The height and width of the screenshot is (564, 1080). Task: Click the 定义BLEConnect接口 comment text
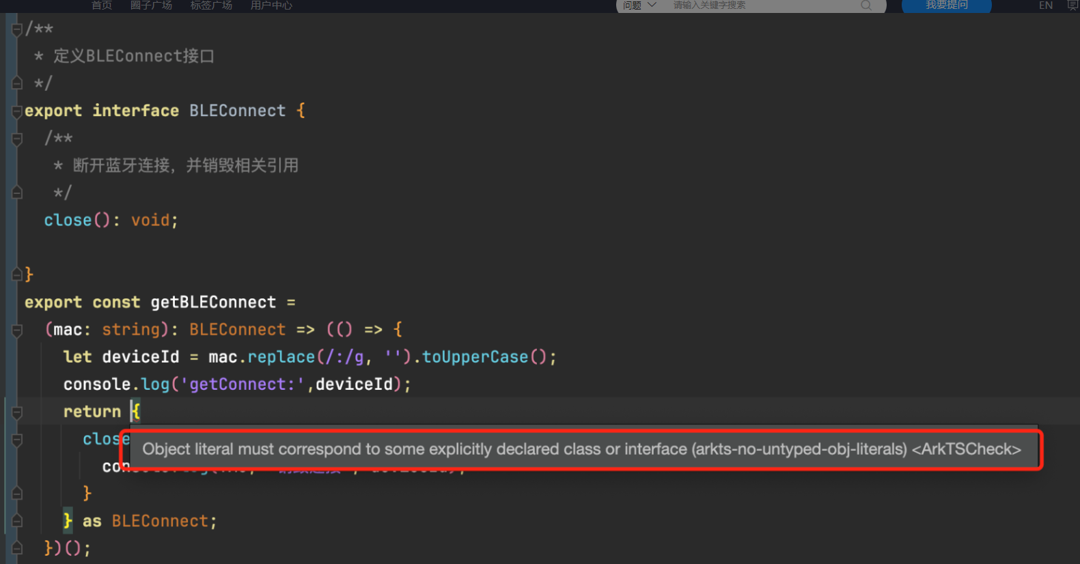134,56
